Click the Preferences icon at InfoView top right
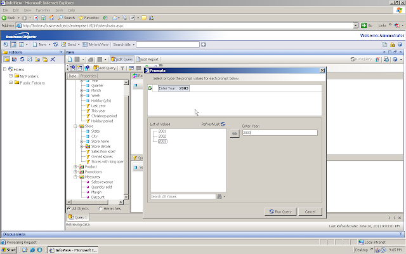Image resolution: width=406 pixels, height=254 pixels. (x=385, y=44)
